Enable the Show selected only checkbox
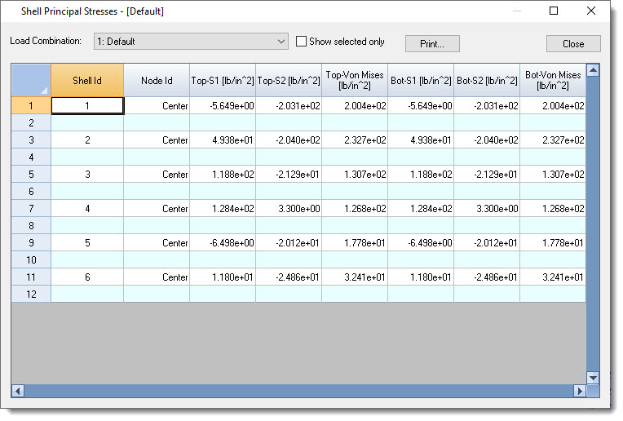The height and width of the screenshot is (421, 623). pos(302,42)
